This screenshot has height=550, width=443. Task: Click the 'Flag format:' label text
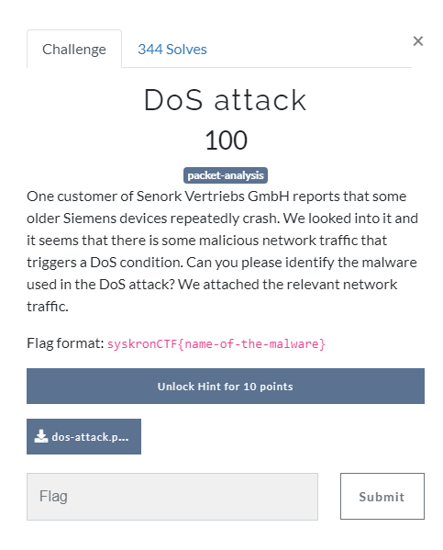[65, 343]
